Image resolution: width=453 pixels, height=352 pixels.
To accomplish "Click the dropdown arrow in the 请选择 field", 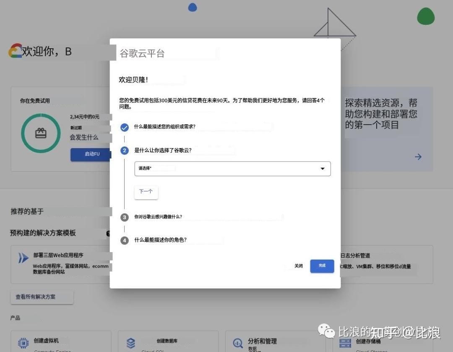I will point(323,169).
